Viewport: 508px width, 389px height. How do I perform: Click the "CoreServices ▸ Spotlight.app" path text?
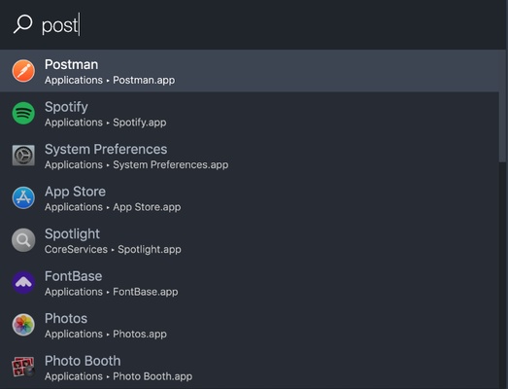coord(113,250)
